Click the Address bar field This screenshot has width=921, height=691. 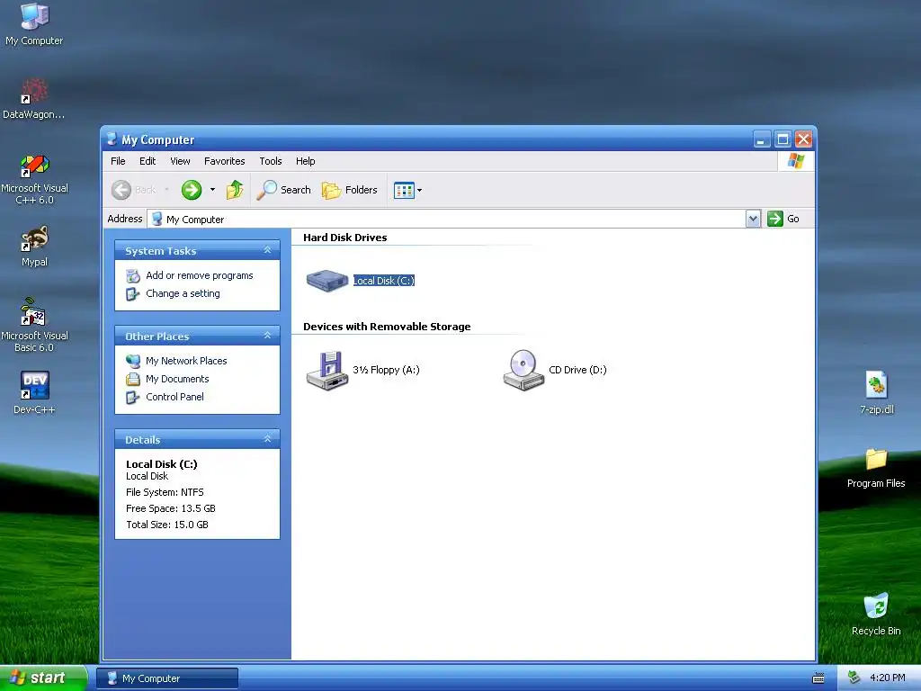pos(446,220)
